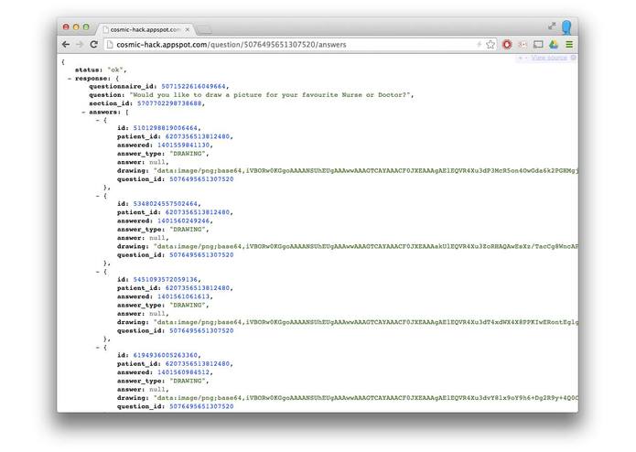Click the section_id value 5707702298738688

169,103
